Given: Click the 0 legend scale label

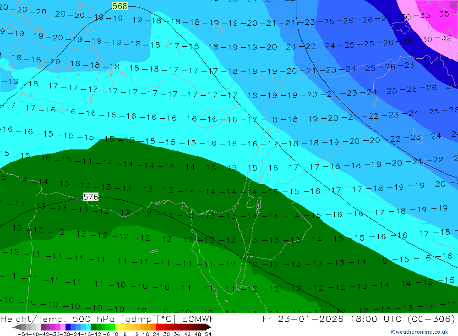Looking at the screenshot, I should tap(116, 334).
